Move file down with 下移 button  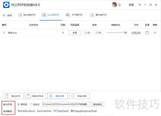coord(98,33)
